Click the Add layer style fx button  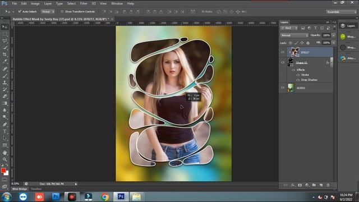coord(293,185)
